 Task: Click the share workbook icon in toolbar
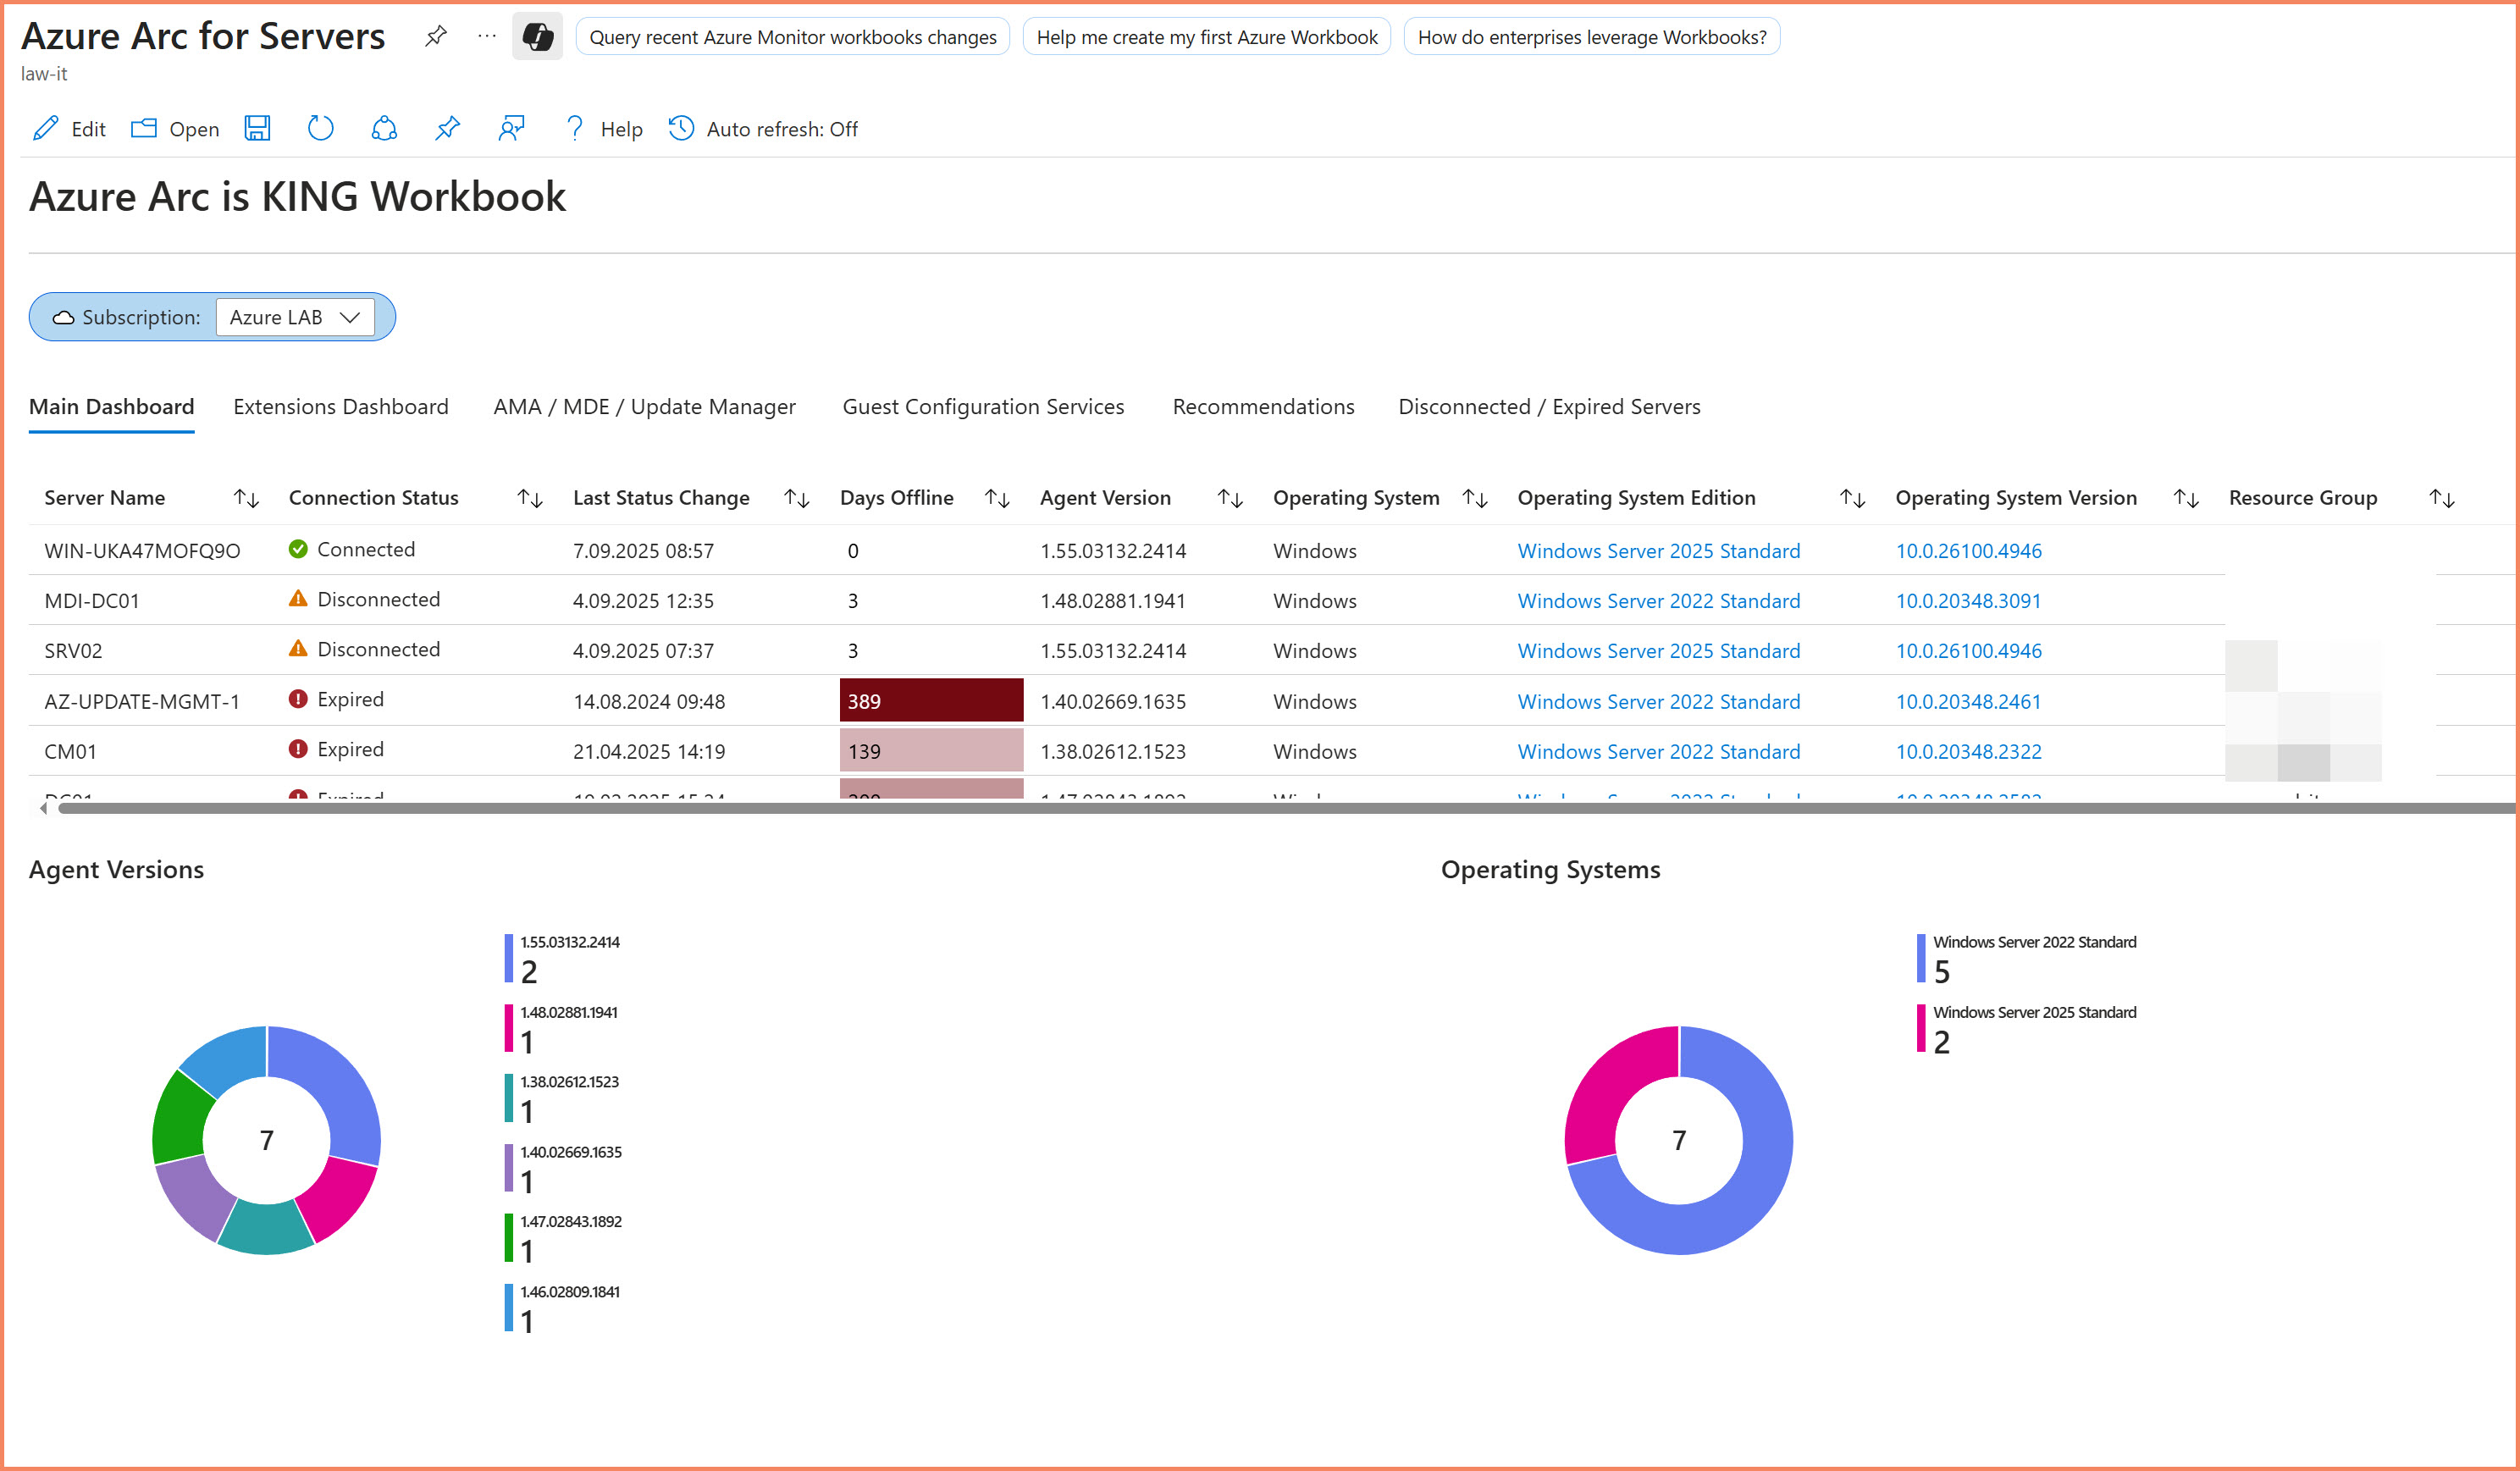384,129
